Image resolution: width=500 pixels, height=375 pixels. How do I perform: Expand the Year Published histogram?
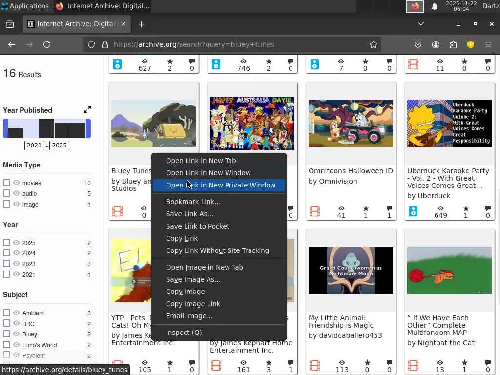(x=87, y=110)
